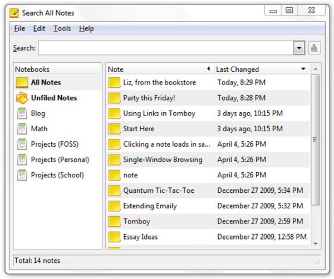Click the note icon beside Using Links in Tomboy
Viewport: 334px width, 279px height.
[x=114, y=113]
